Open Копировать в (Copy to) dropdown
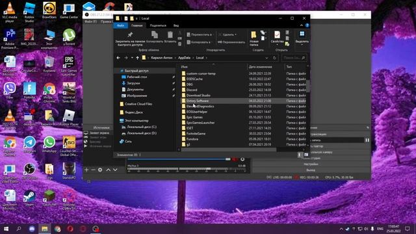This screenshot has width=416, height=234. click(x=199, y=42)
